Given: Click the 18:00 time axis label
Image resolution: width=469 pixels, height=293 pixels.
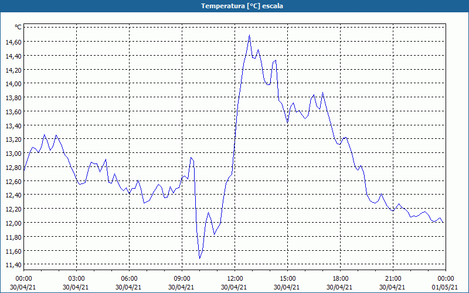Looking at the screenshot, I should click(341, 279).
